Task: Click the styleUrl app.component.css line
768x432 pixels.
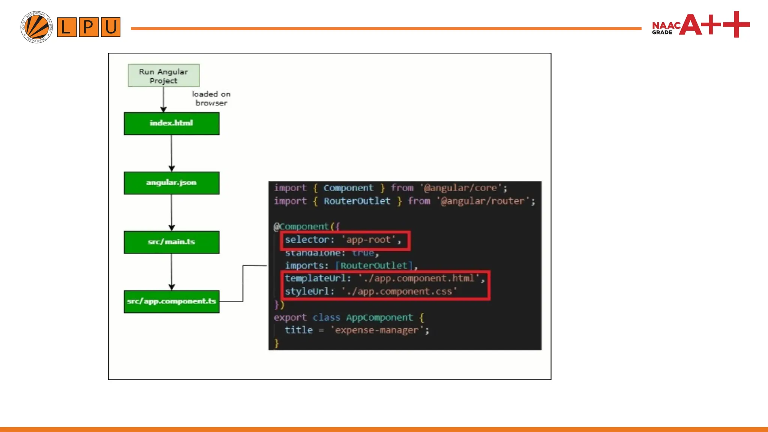Action: tap(370, 291)
